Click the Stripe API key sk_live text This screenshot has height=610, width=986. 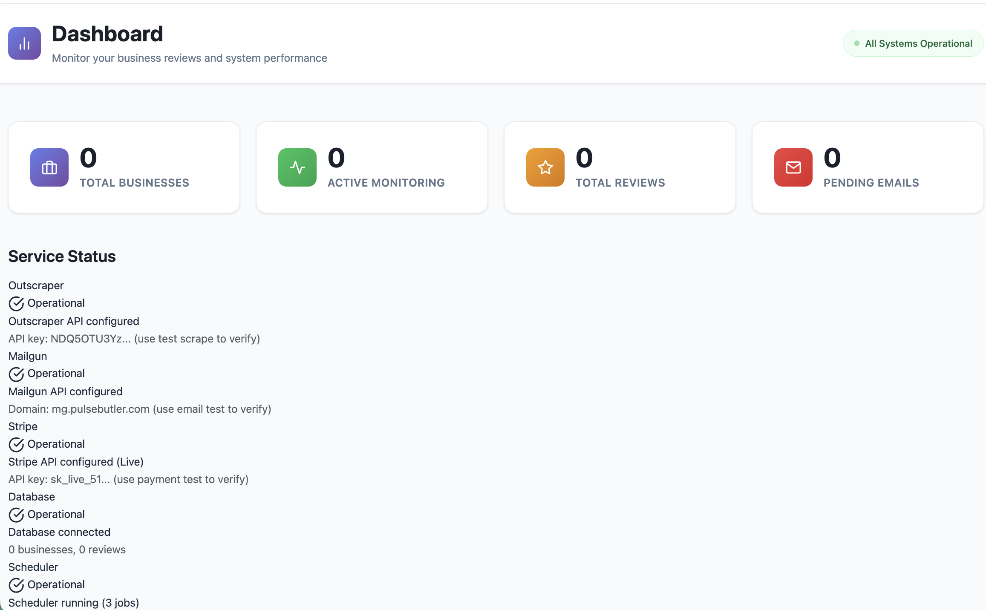point(128,479)
